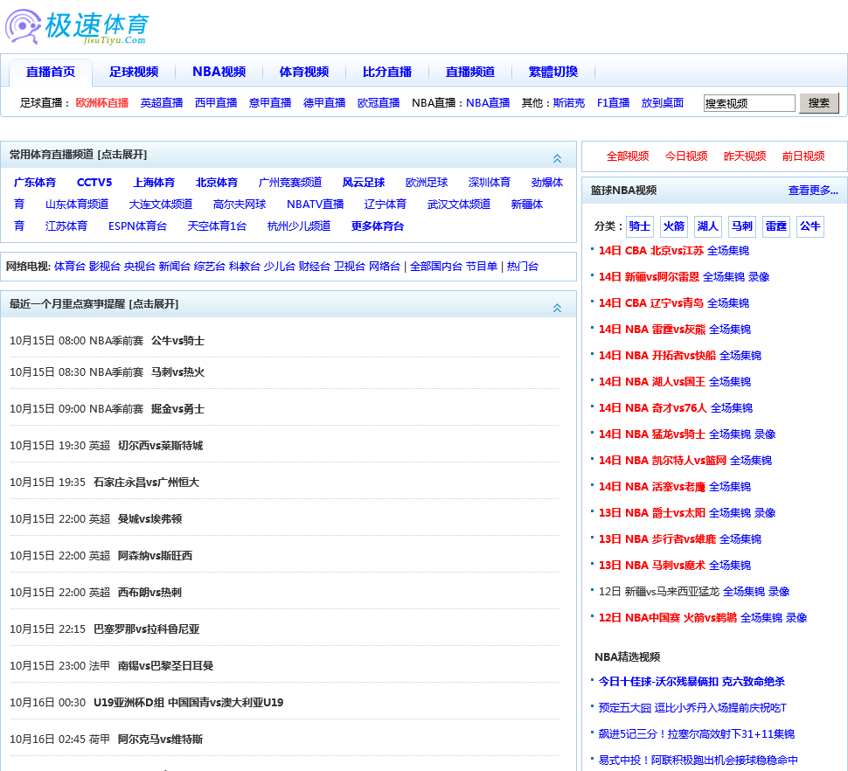Open the 斯诺克 link
The image size is (848, 771).
click(568, 103)
